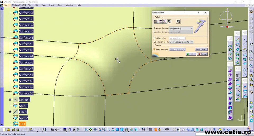
Task: Toggle the Keep measure checkbox
Action: pos(154,49)
